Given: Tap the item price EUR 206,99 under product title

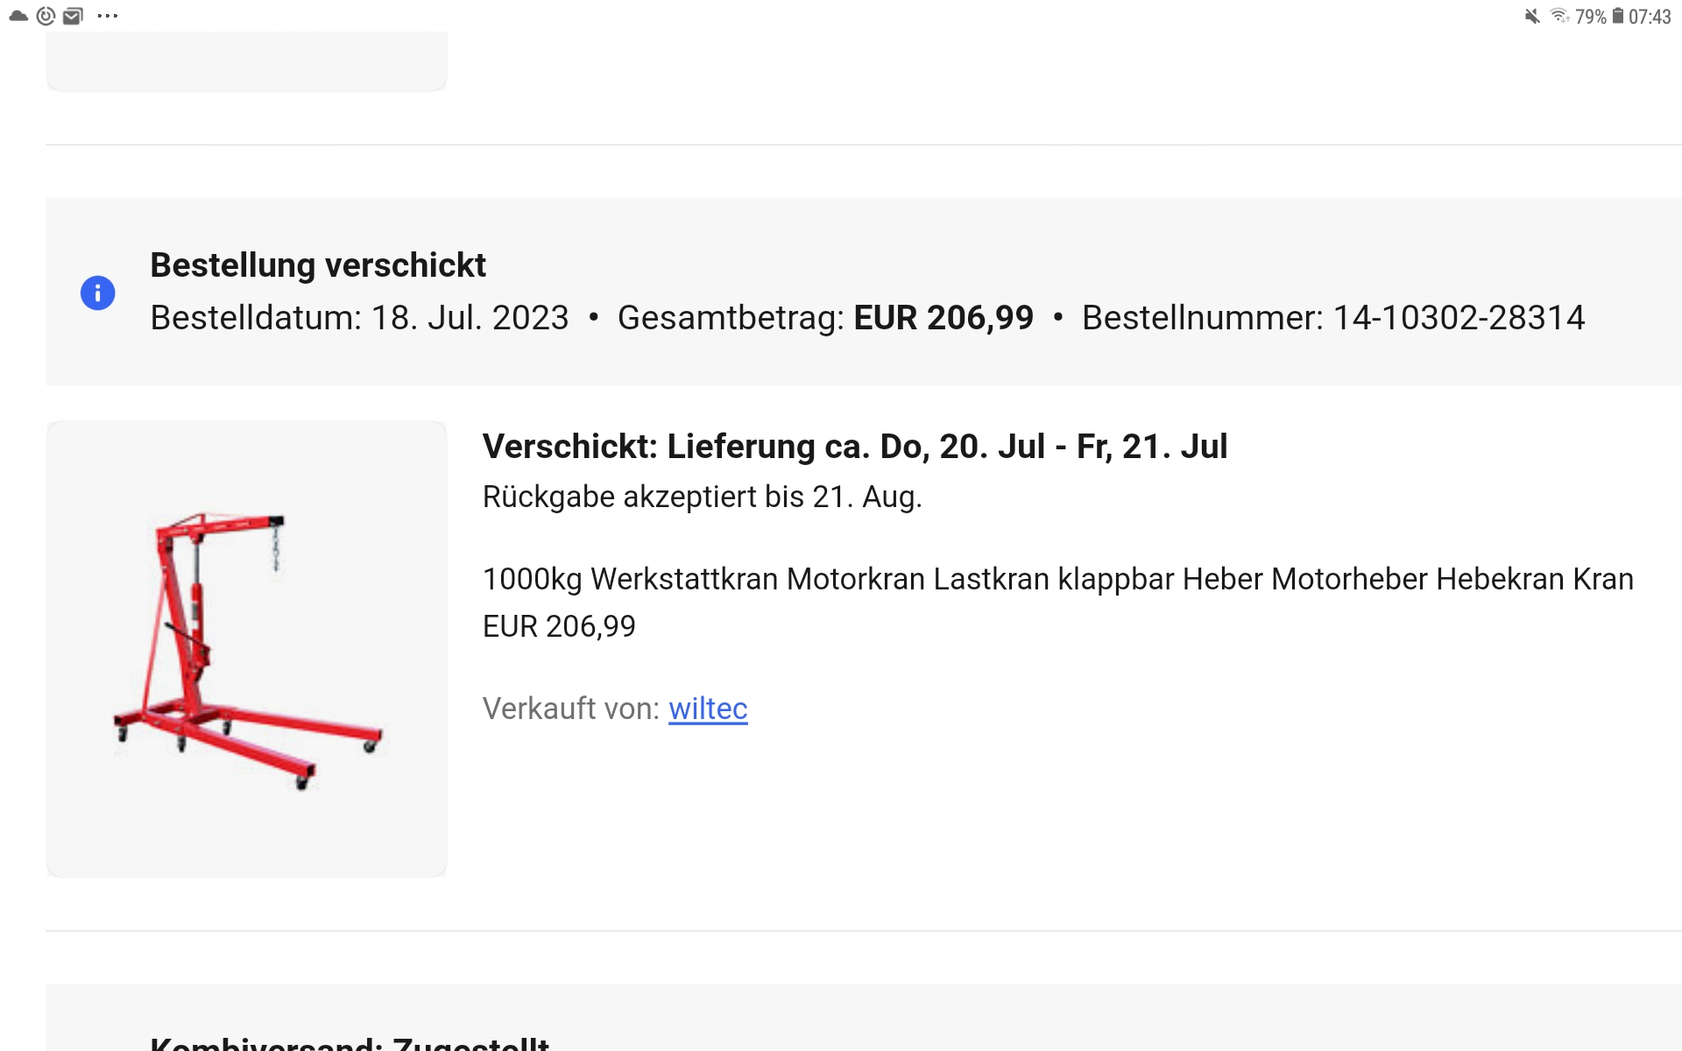Looking at the screenshot, I should 559,626.
